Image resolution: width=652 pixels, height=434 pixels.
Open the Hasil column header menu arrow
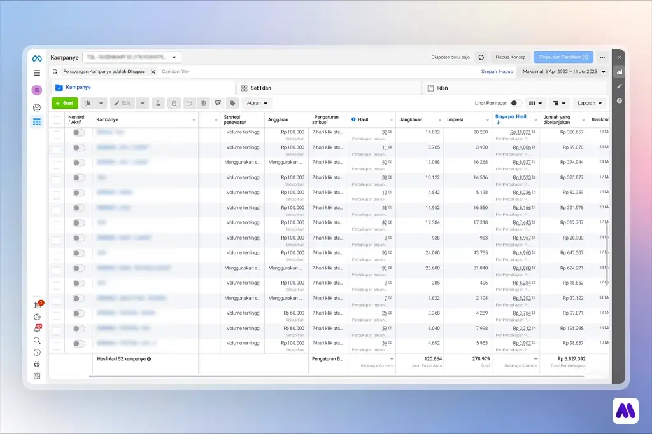point(392,120)
